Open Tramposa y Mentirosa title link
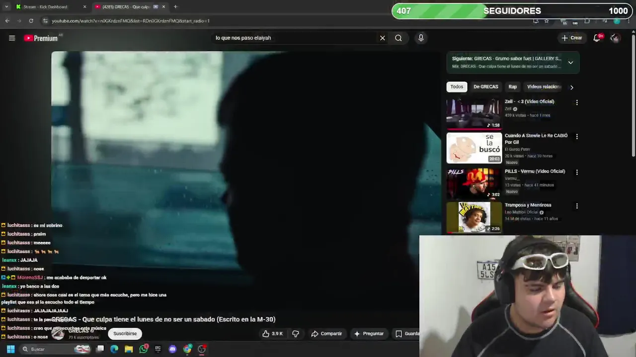The height and width of the screenshot is (357, 636). click(528, 205)
